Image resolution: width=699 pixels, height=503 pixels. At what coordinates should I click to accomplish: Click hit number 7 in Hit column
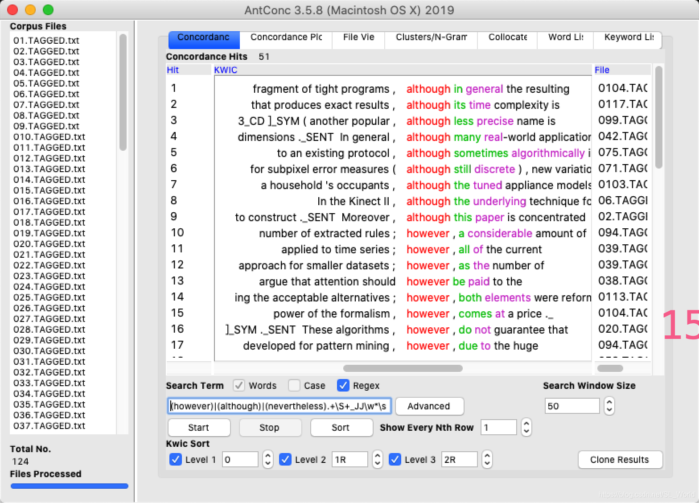click(x=174, y=185)
